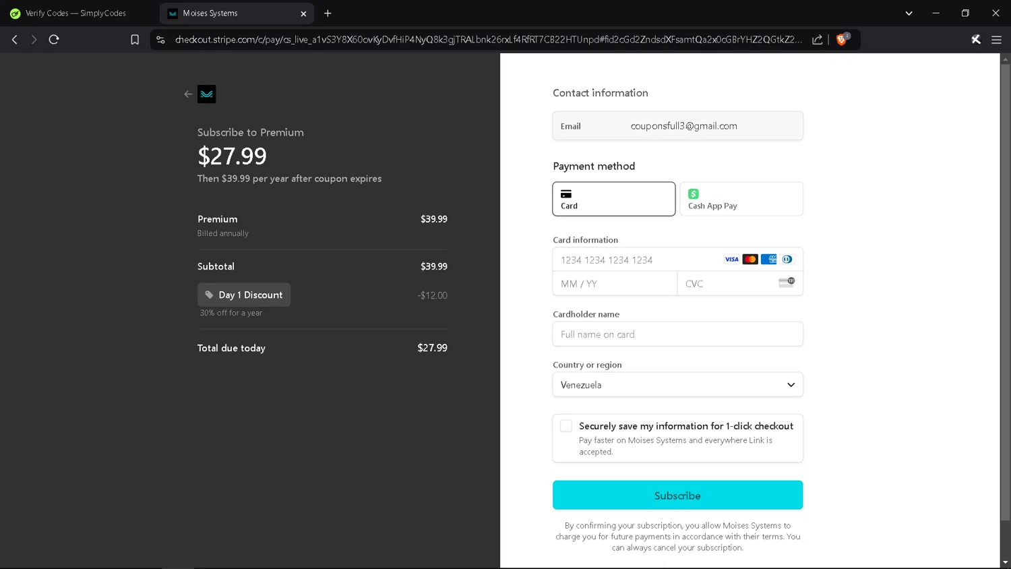Click the Total due today $27.99 amount
The width and height of the screenshot is (1011, 569).
(432, 348)
